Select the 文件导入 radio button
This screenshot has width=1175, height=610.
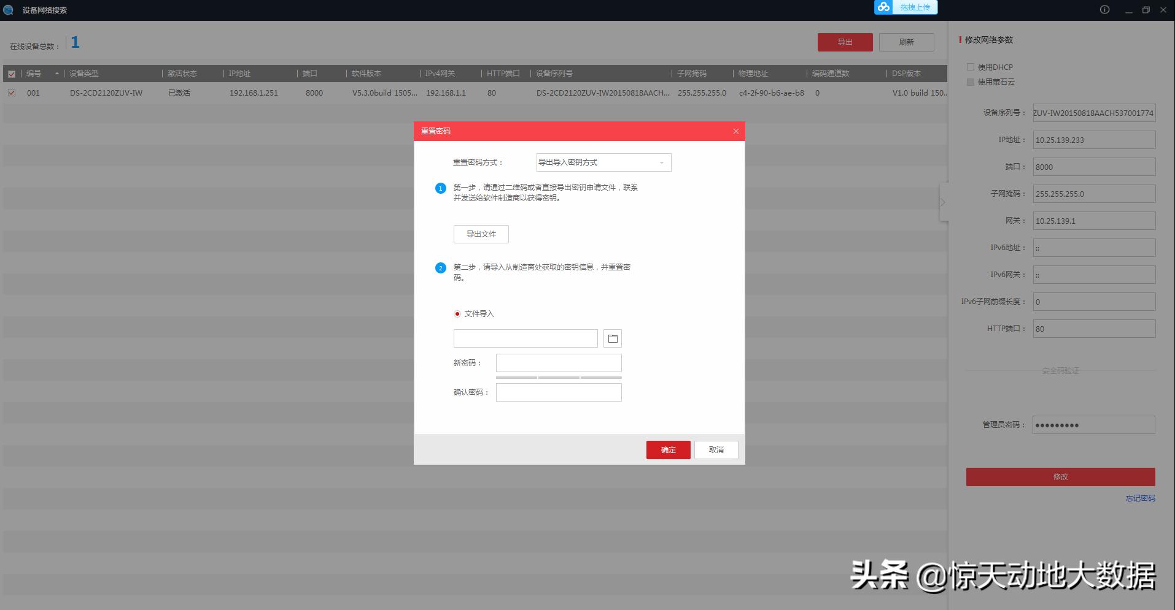(456, 313)
